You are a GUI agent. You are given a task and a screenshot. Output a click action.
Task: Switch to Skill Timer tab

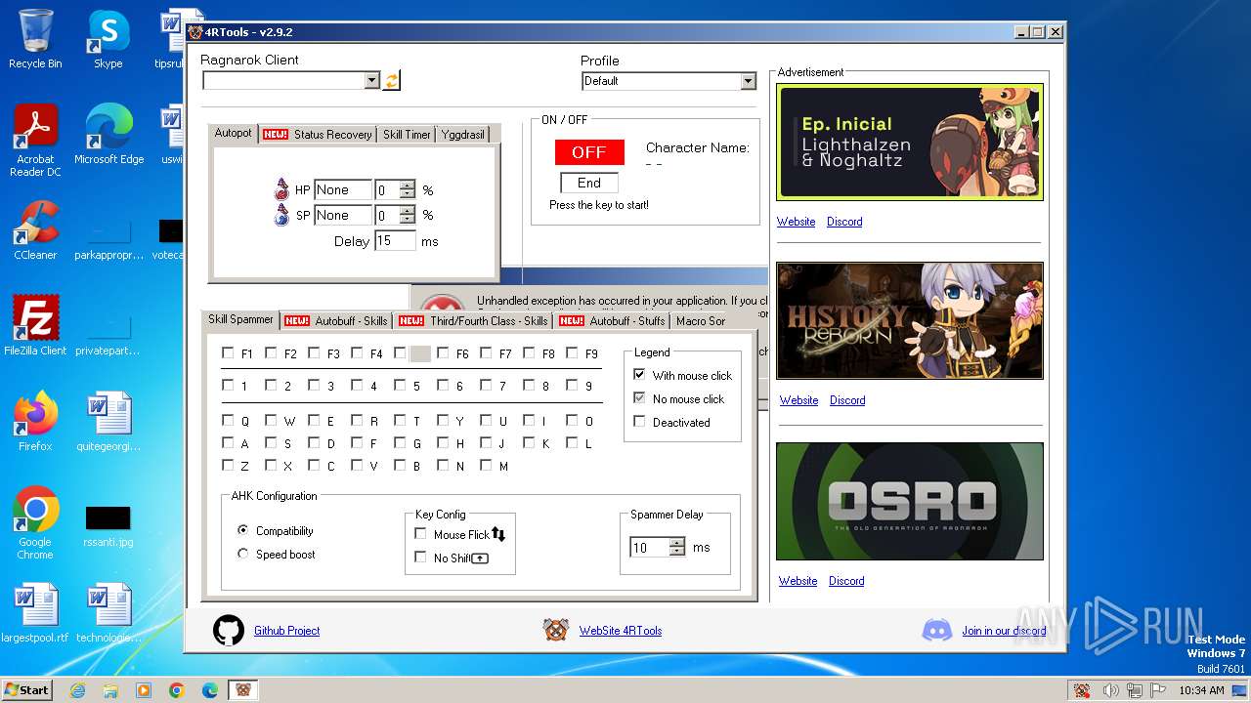(407, 134)
